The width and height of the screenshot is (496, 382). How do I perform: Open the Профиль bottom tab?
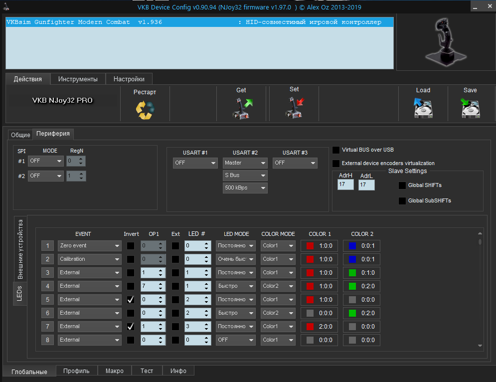[x=77, y=371]
